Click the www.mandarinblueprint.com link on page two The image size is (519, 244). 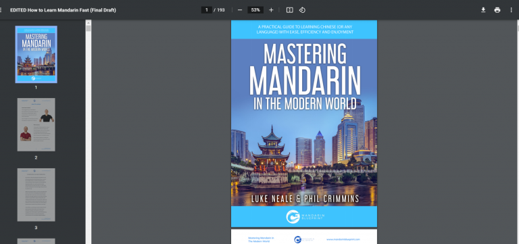point(343,239)
